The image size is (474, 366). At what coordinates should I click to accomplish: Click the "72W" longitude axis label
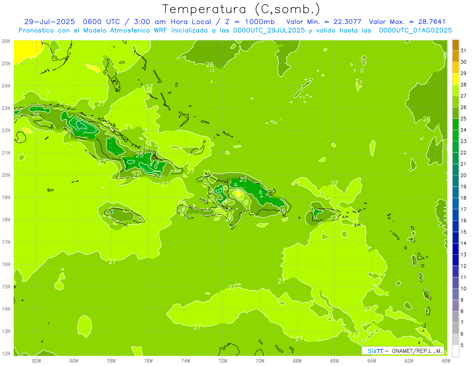[x=223, y=360]
